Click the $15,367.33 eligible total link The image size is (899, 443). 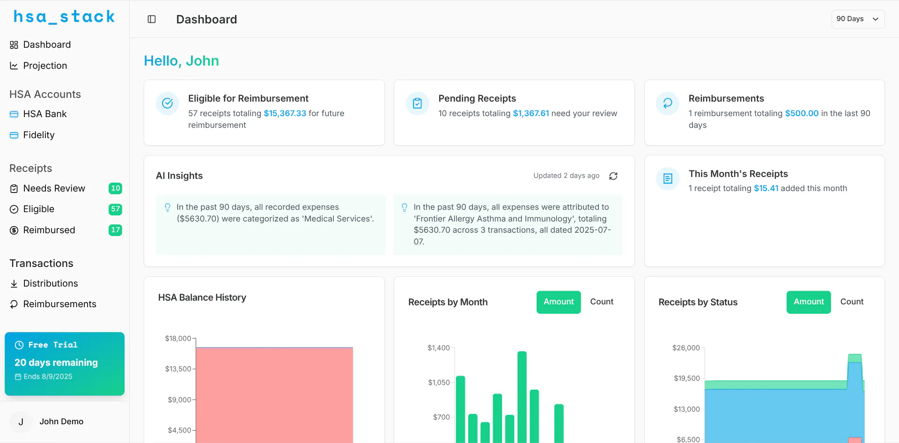point(285,113)
